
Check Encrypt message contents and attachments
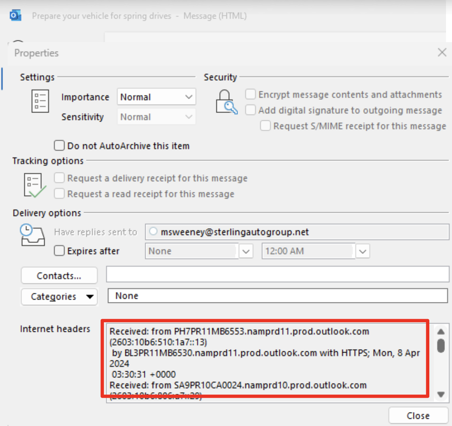tap(250, 95)
